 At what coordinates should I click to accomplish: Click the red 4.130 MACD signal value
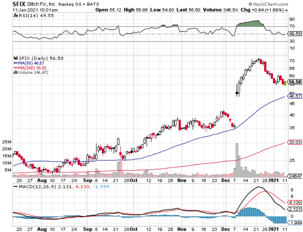(x=82, y=187)
